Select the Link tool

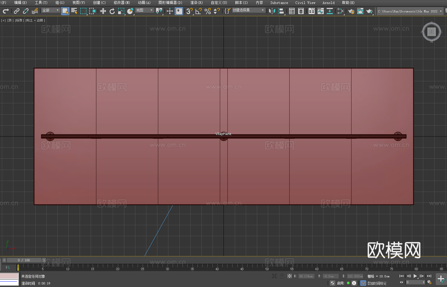(x=17, y=11)
